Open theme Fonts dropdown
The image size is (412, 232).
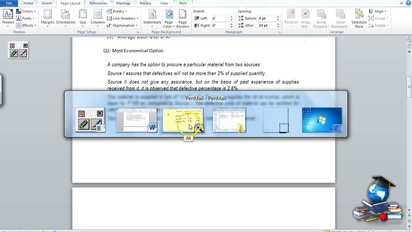click(x=25, y=18)
